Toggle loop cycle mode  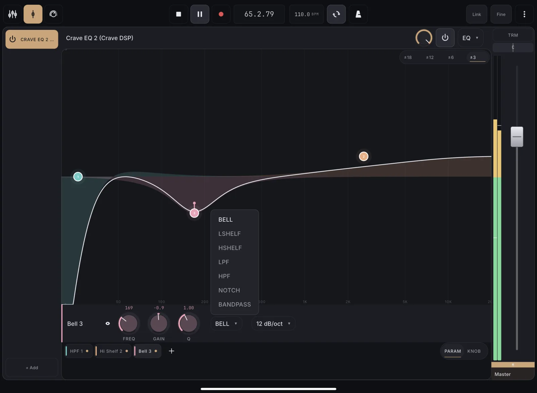click(336, 14)
